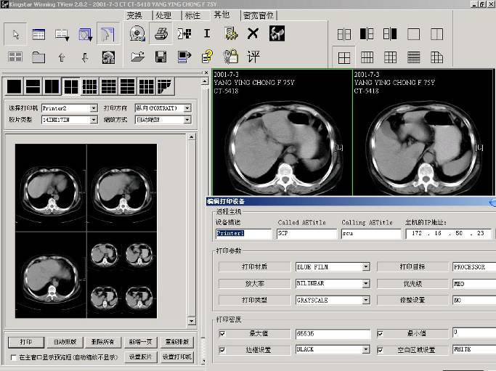496x371 pixels.
Task: Click the 重新排版 button
Action: pos(177,342)
